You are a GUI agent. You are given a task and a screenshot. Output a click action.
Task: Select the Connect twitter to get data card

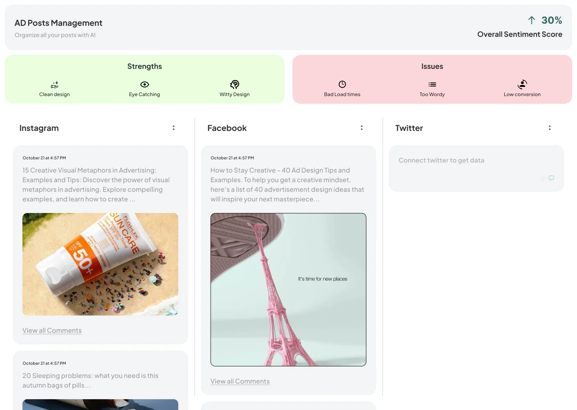[x=476, y=168]
